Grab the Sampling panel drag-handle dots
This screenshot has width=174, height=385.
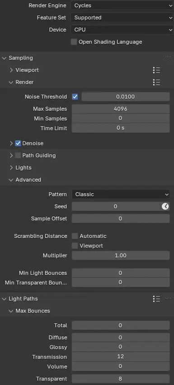click(x=168, y=58)
